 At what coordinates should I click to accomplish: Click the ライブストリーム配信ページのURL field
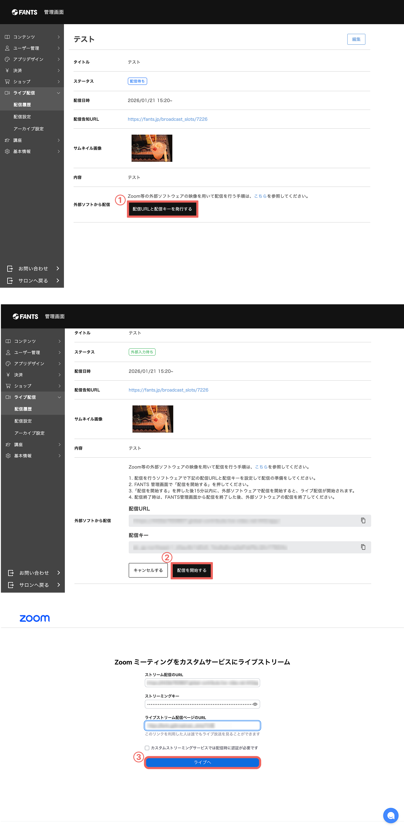203,725
